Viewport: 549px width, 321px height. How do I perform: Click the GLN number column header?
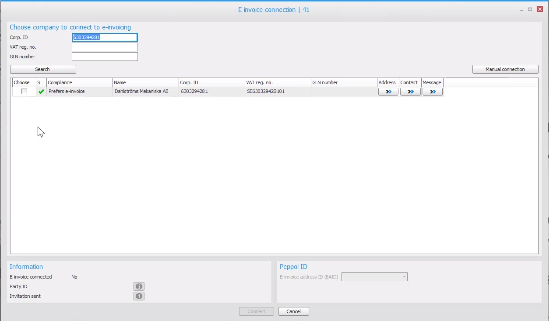point(344,83)
